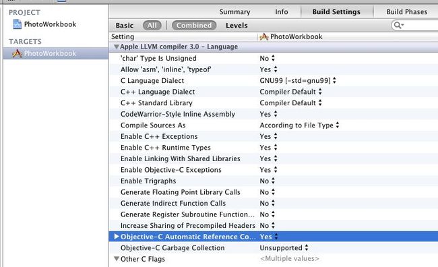This screenshot has width=438, height=267.
Task: Open Objective-C Garbage Collection Unsupported popup
Action: point(284,247)
